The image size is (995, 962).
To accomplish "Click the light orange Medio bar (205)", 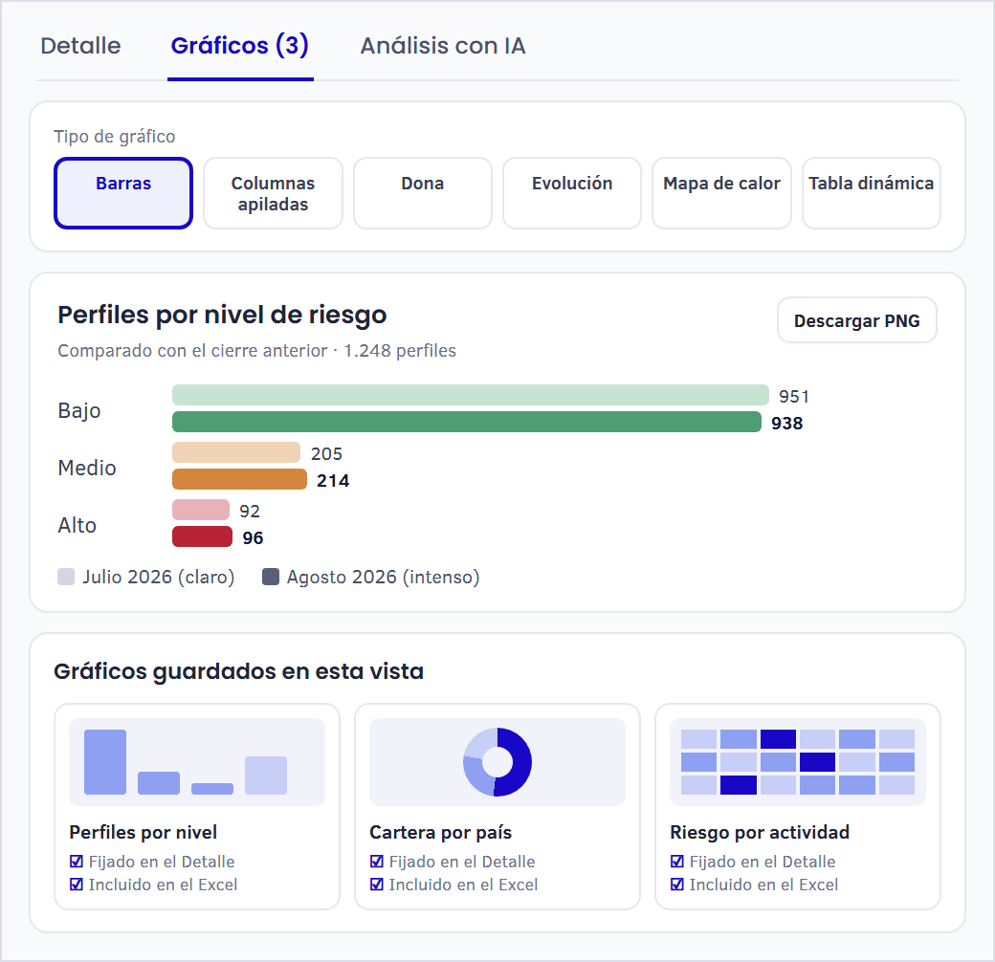I will coord(236,452).
